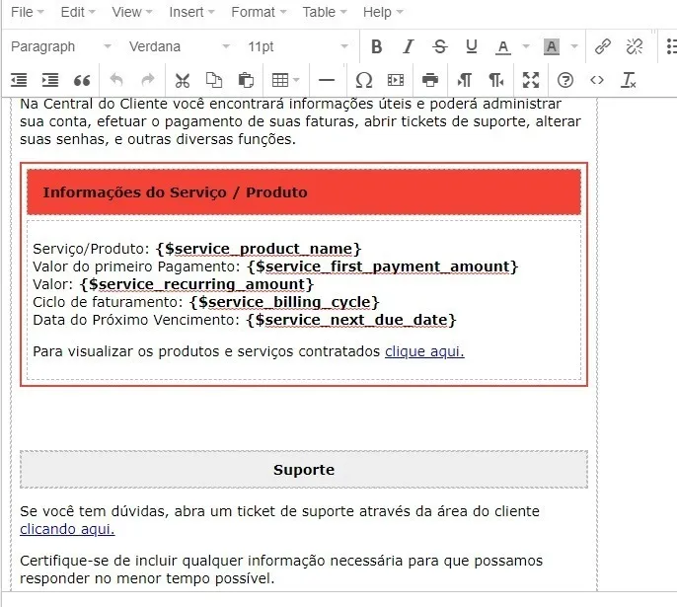
Task: Paste from the clipboard
Action: coord(246,80)
